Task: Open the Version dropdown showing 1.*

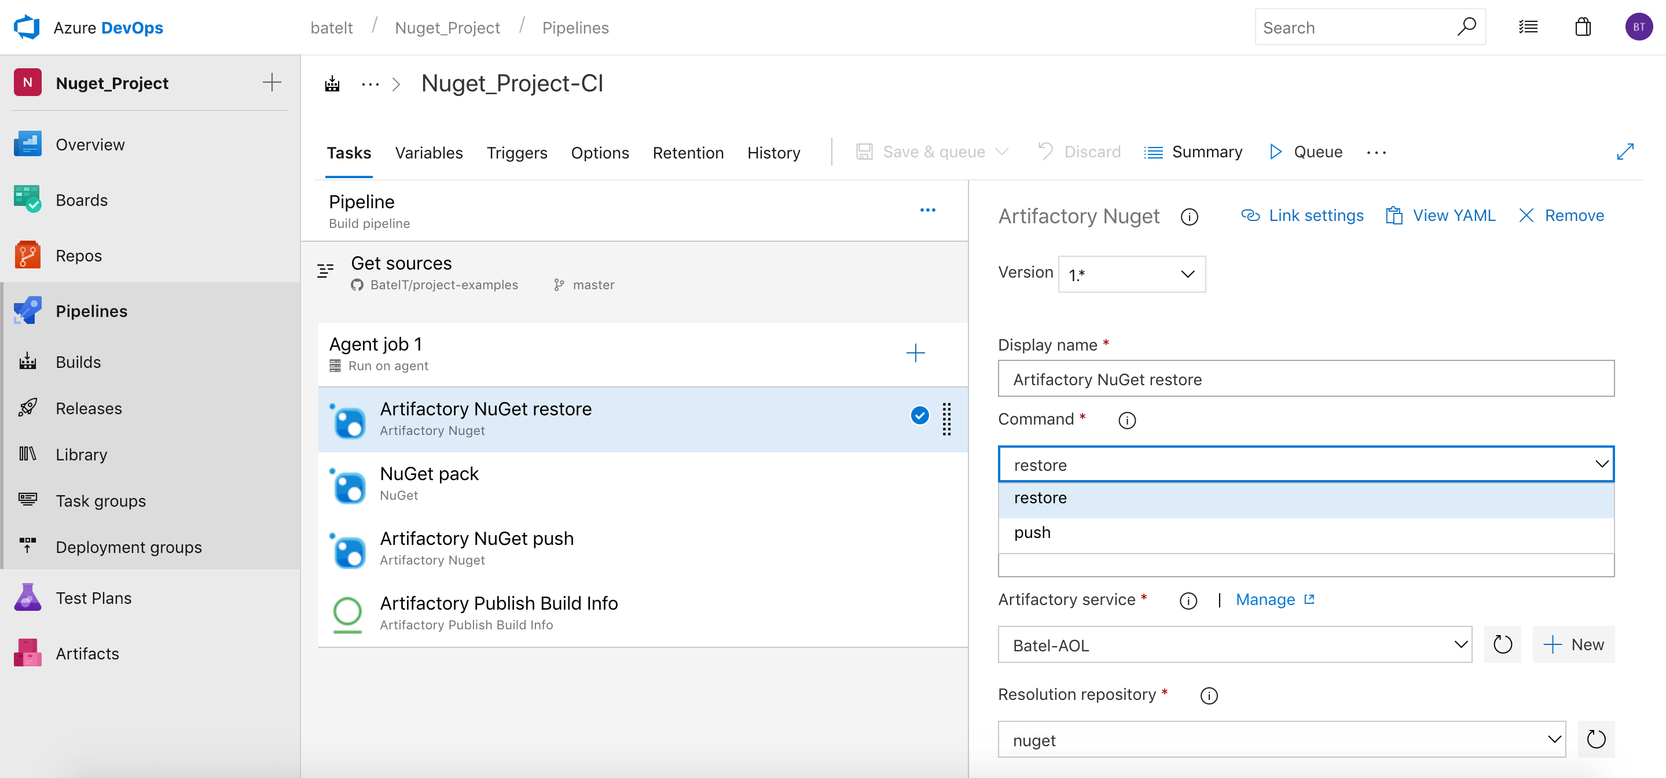Action: point(1131,274)
